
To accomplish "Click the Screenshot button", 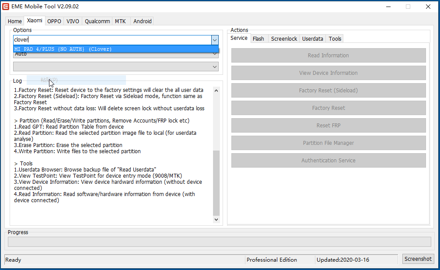I will click(418, 259).
